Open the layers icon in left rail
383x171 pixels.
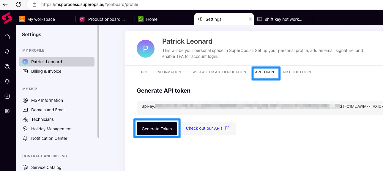click(7, 81)
